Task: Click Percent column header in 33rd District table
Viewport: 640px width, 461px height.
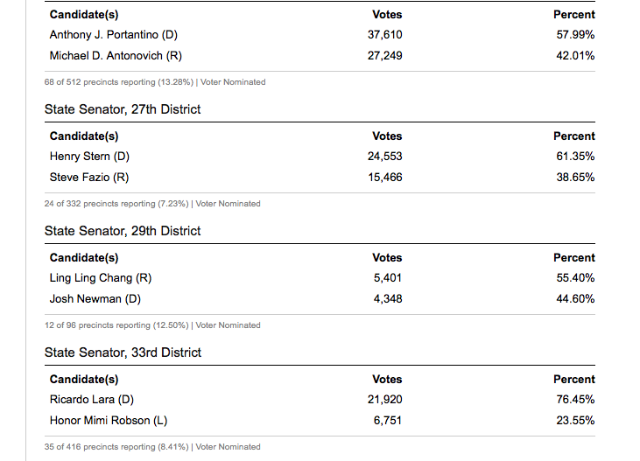Action: [x=573, y=380]
